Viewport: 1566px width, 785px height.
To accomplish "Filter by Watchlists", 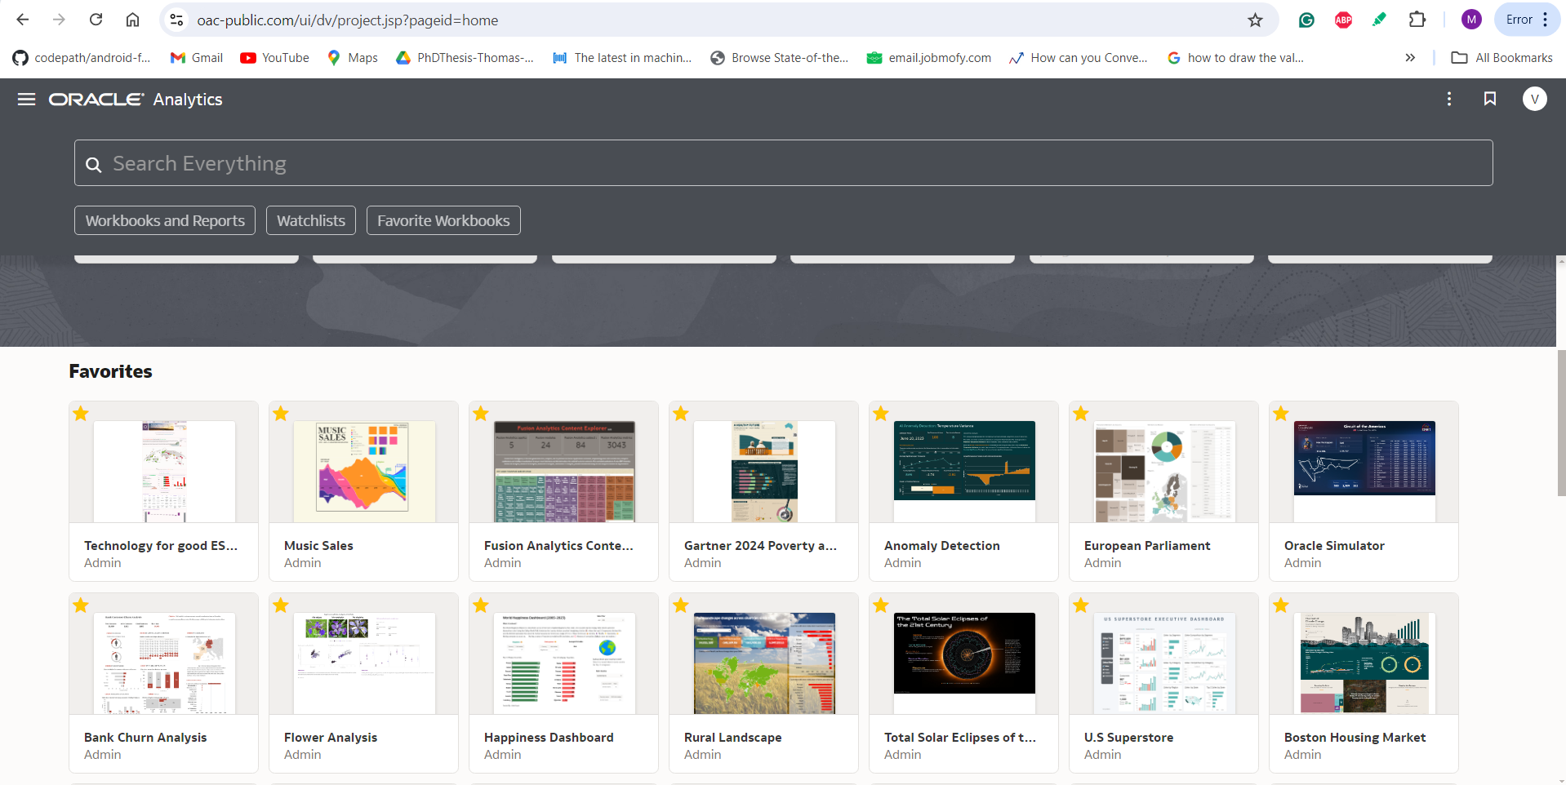I will 311,220.
